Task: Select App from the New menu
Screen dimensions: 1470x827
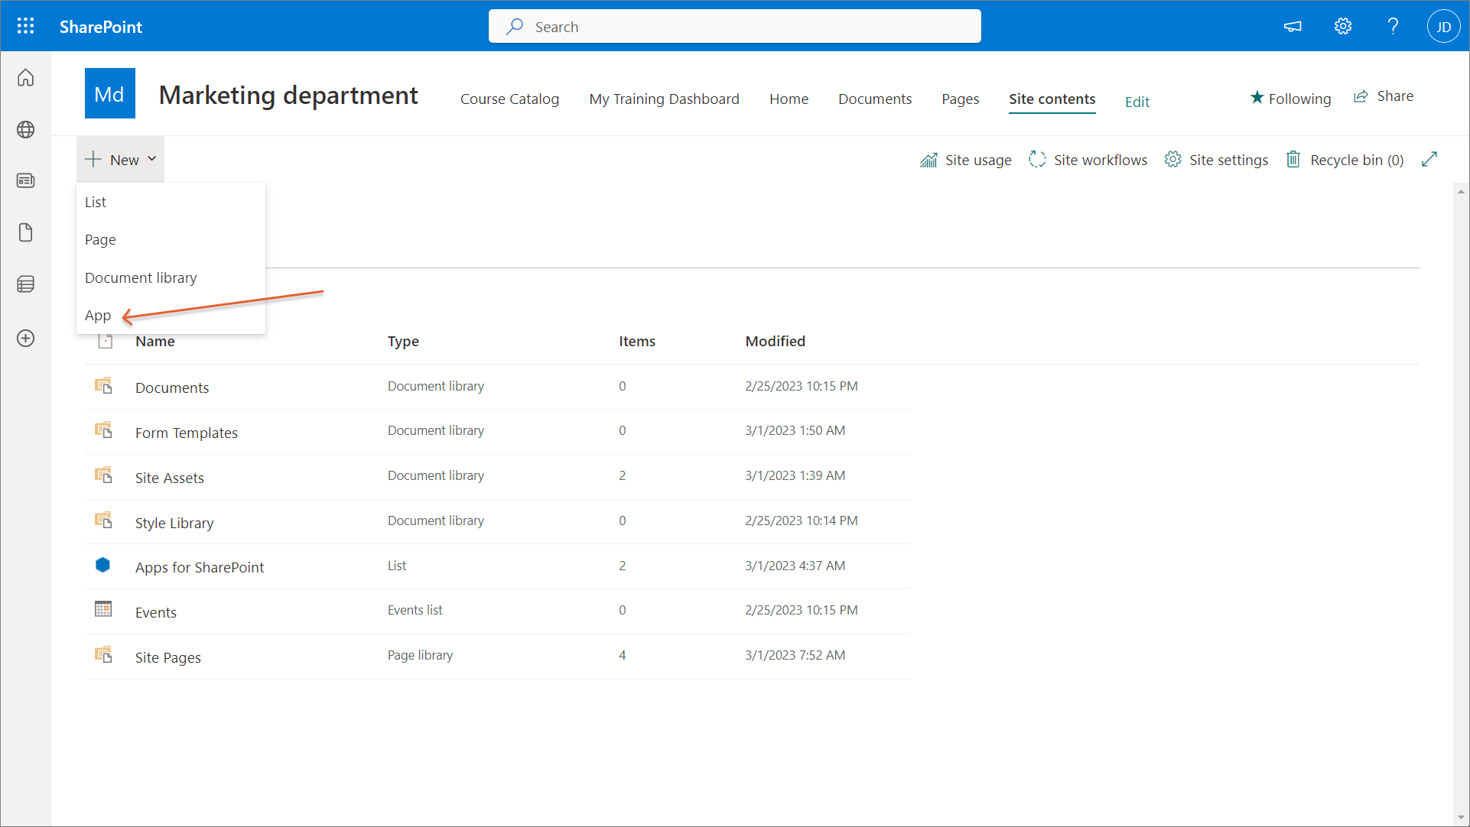Action: (x=98, y=316)
